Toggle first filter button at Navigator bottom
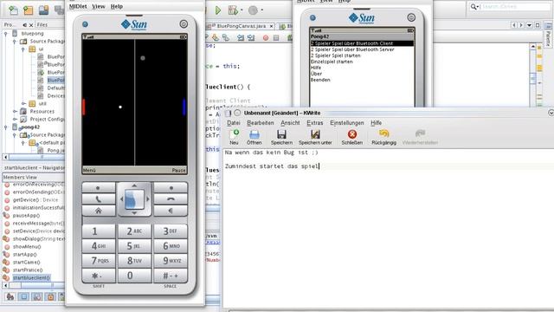This screenshot has height=312, width=554. pos(10,296)
